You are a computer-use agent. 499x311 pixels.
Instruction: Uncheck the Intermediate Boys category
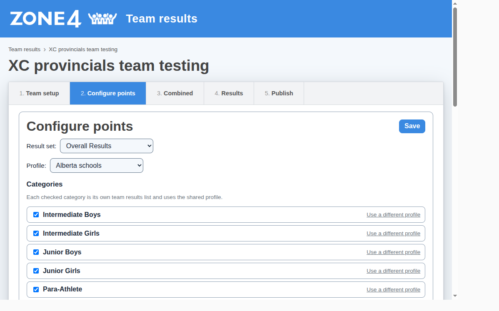36,215
